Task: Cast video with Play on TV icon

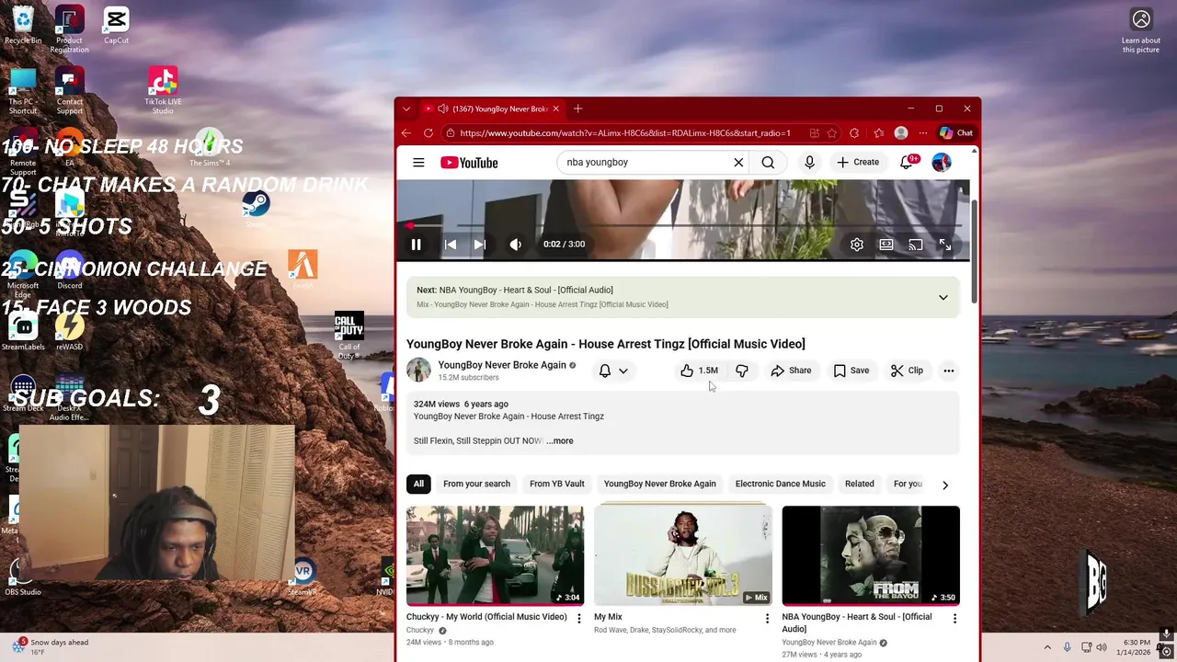Action: click(915, 245)
